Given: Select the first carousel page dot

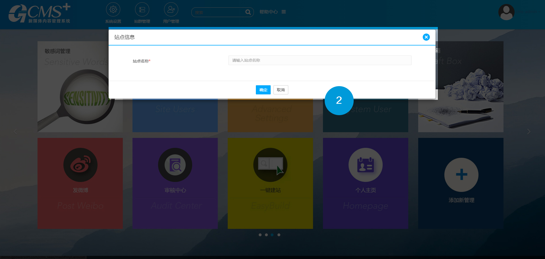Looking at the screenshot, I should 260,235.
